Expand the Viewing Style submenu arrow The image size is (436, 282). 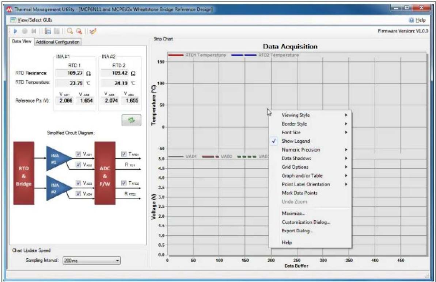(346, 115)
